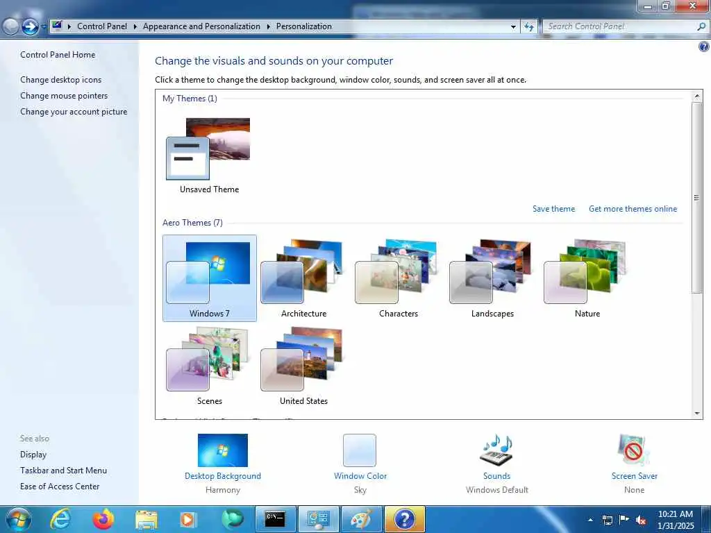
Task: Open Change your account picture link
Action: (x=74, y=112)
